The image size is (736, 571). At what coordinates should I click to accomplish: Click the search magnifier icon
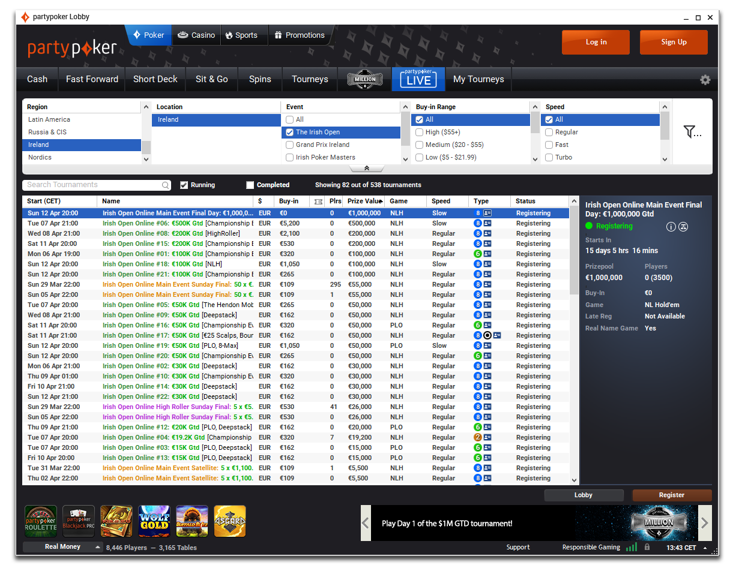[166, 185]
